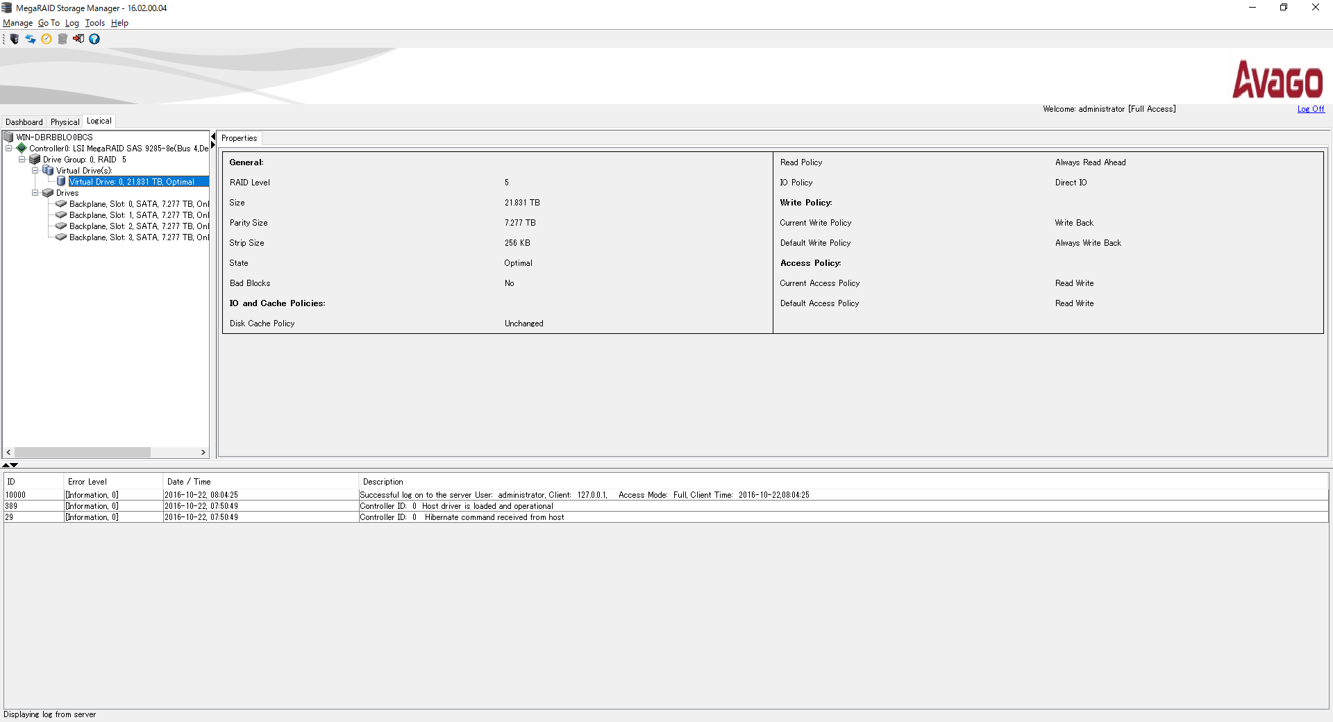Click the Backplane Slot 3 drive icon
This screenshot has width=1333, height=722.
click(61, 237)
